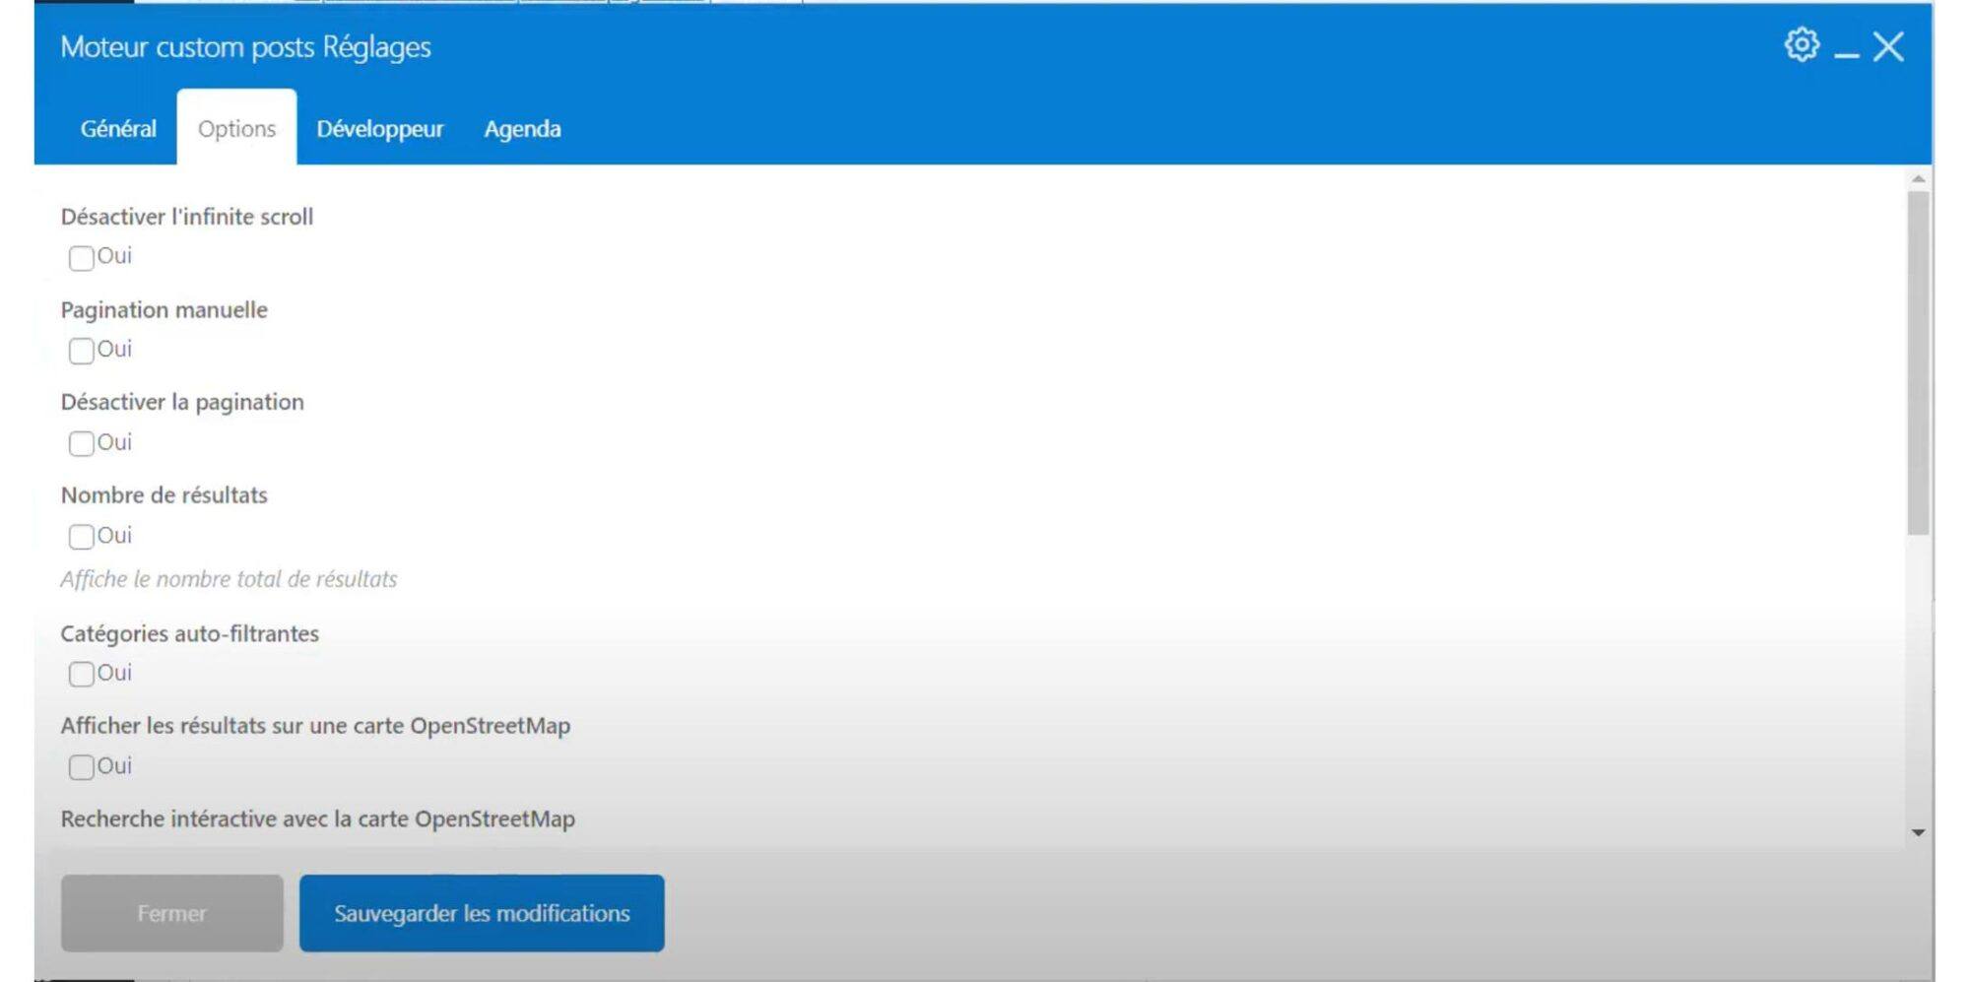1970x982 pixels.
Task: Enable the Nombre de résultats option
Action: pos(82,537)
